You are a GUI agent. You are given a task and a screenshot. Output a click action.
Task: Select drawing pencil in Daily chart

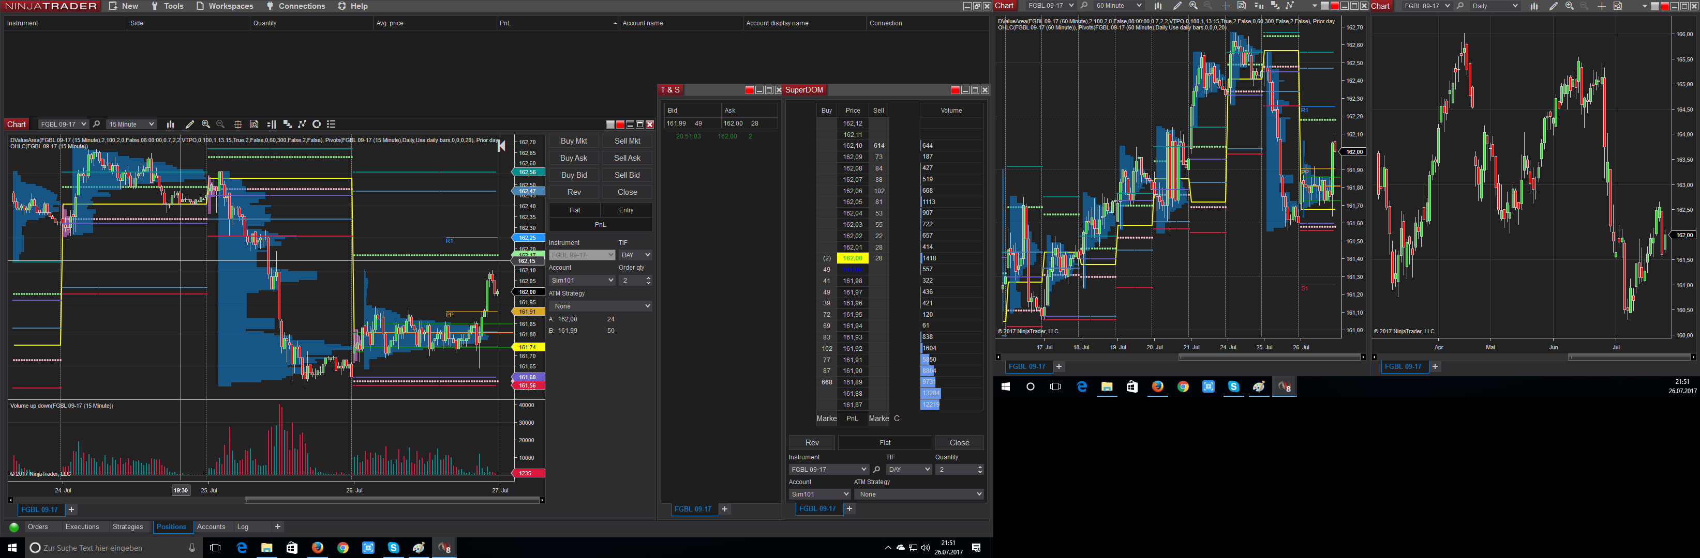point(1553,6)
